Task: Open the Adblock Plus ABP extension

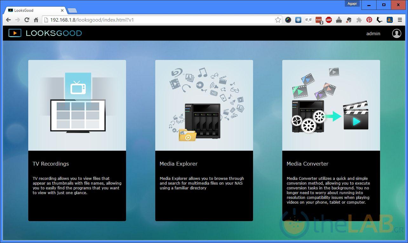Action: 329,20
